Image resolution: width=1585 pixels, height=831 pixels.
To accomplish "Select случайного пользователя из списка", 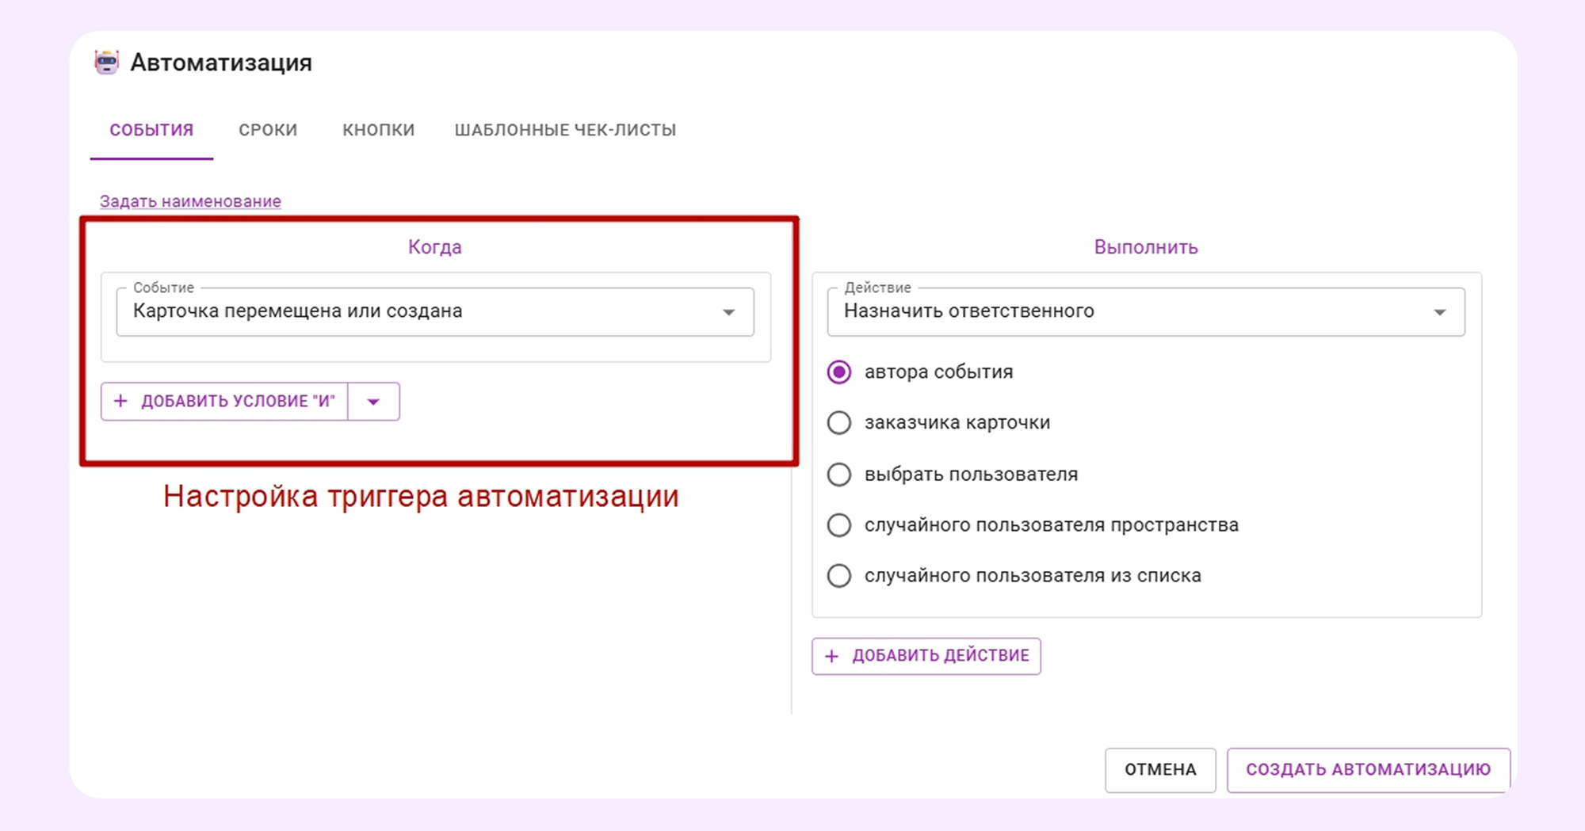I will click(838, 576).
